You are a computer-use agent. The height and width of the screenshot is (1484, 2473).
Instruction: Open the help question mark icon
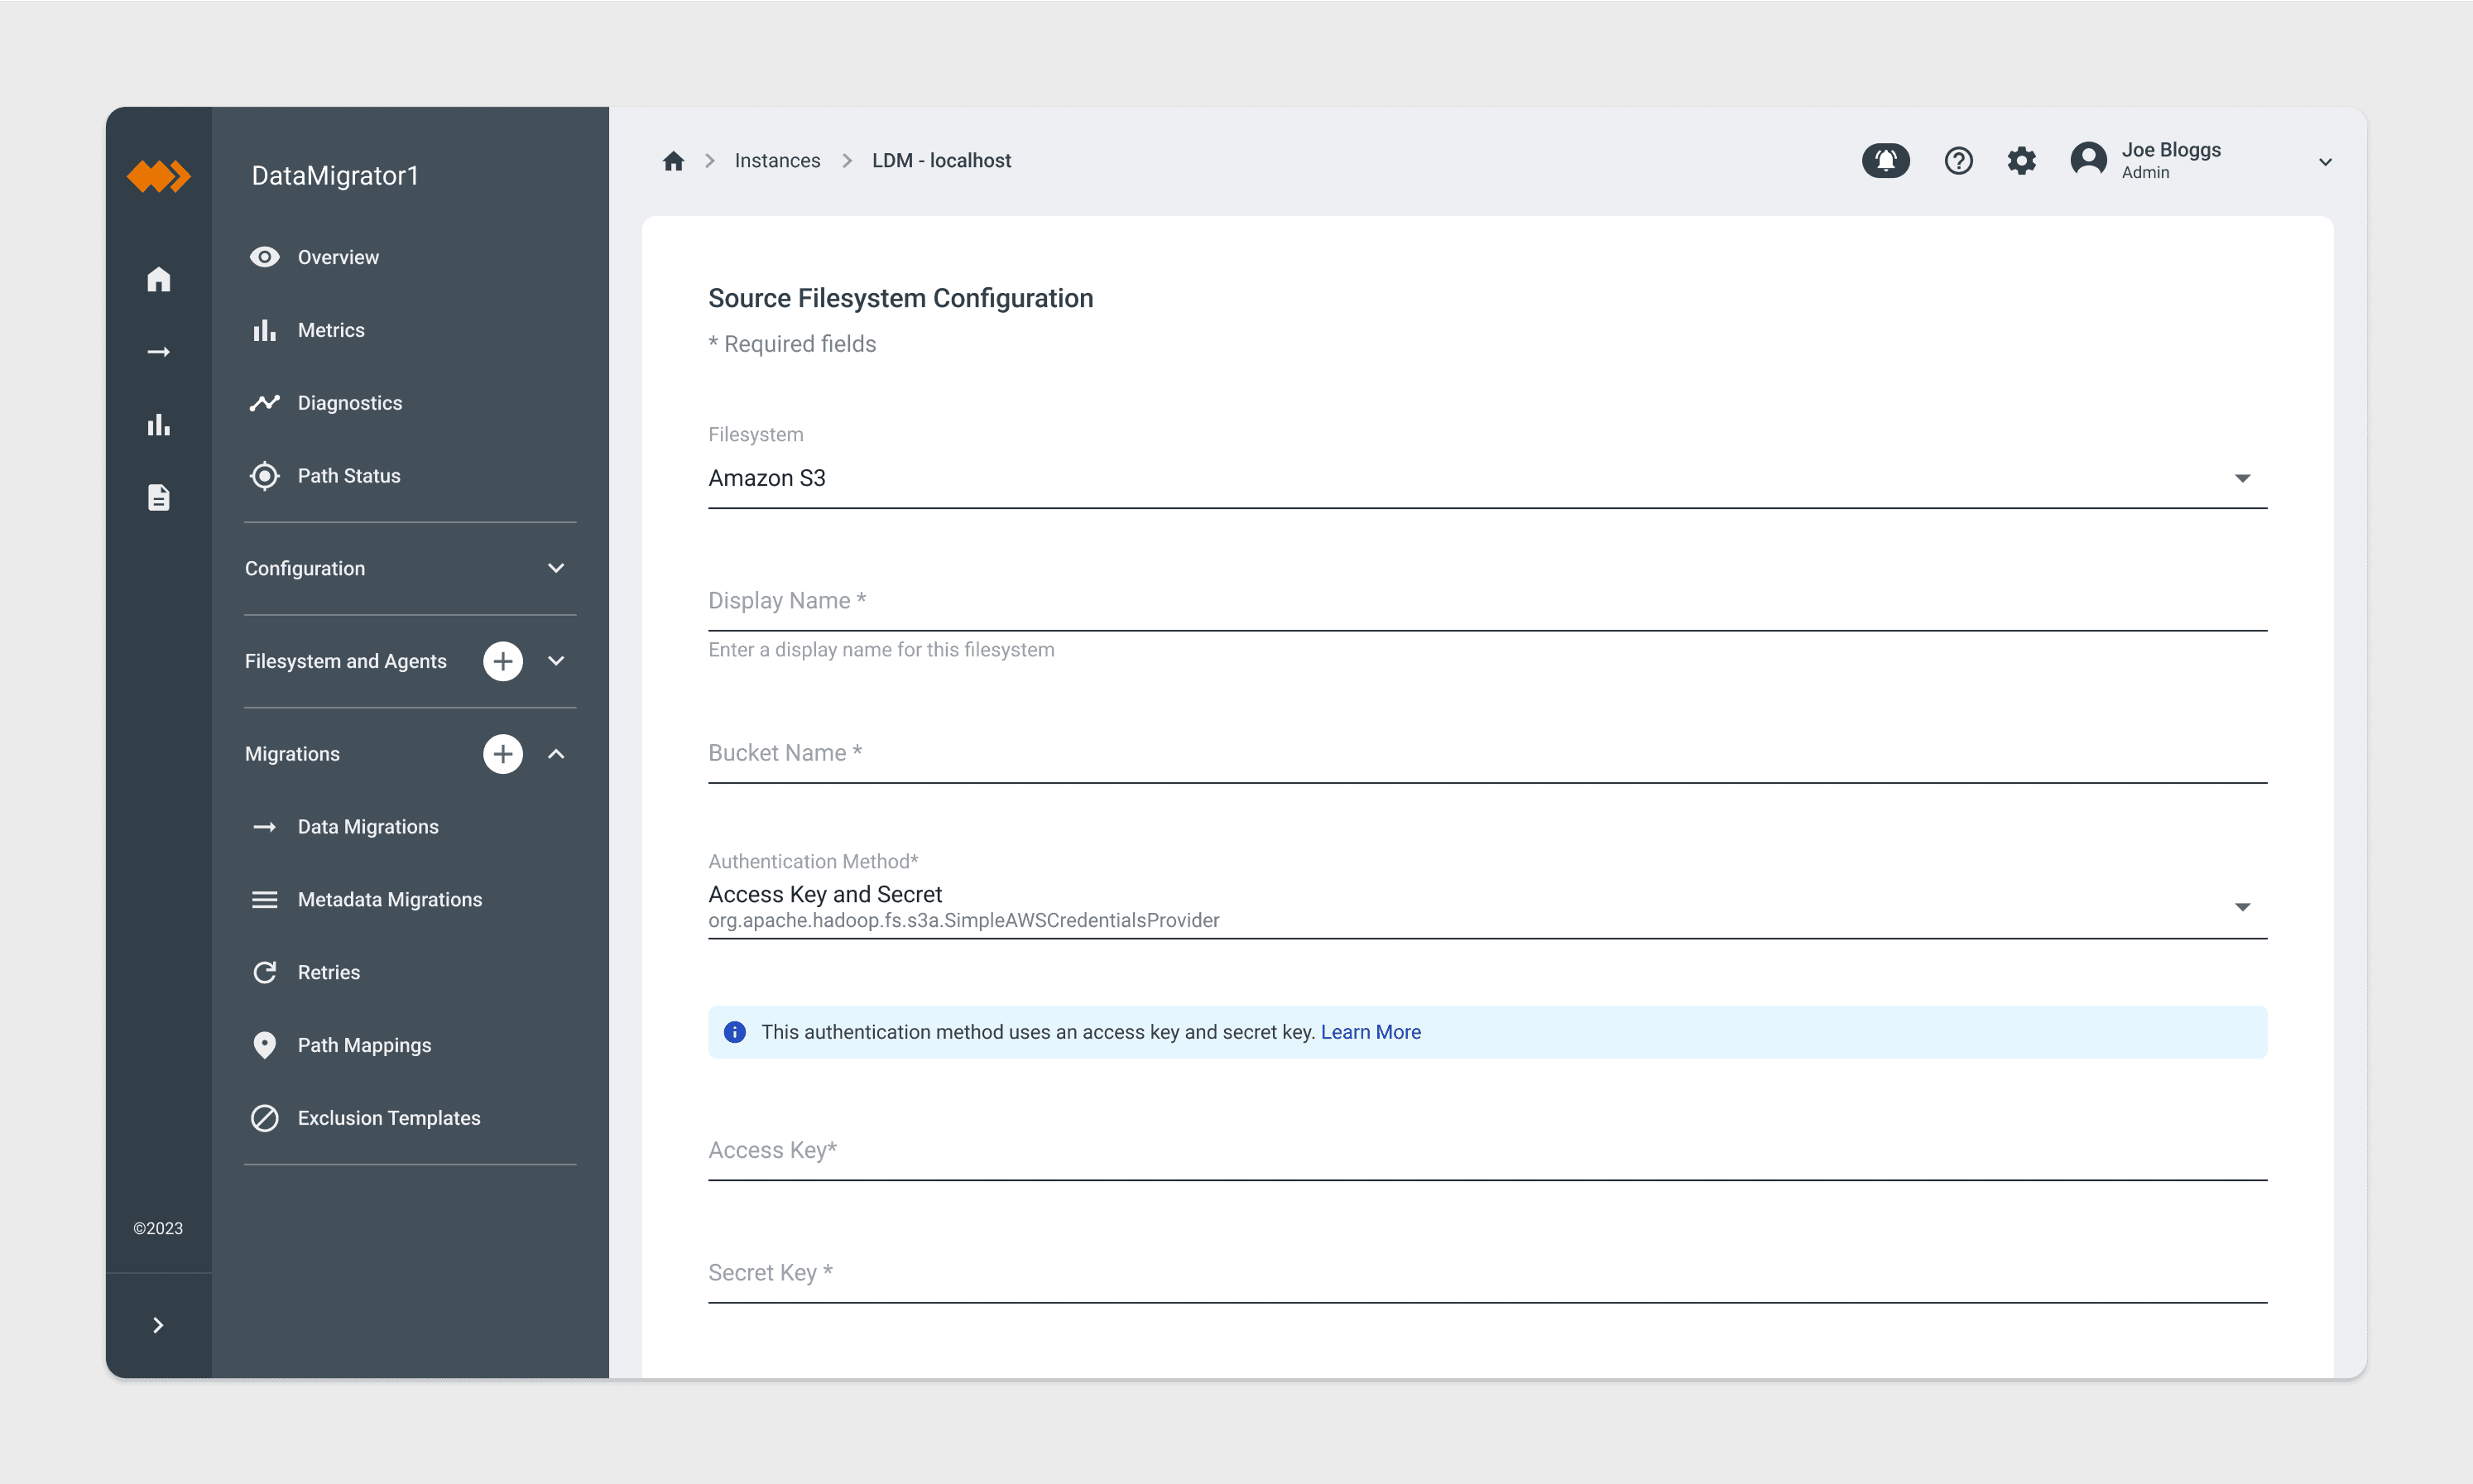click(1958, 160)
